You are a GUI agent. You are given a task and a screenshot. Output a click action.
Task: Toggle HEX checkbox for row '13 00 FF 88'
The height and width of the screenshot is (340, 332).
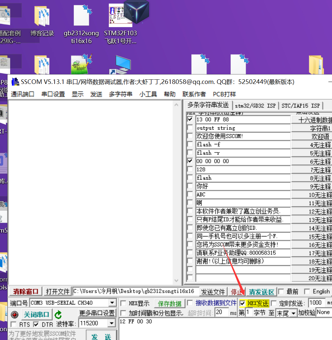(x=190, y=119)
